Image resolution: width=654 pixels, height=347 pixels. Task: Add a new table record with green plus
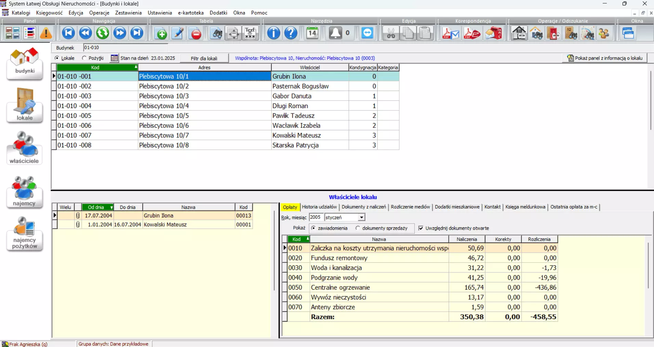pos(161,34)
